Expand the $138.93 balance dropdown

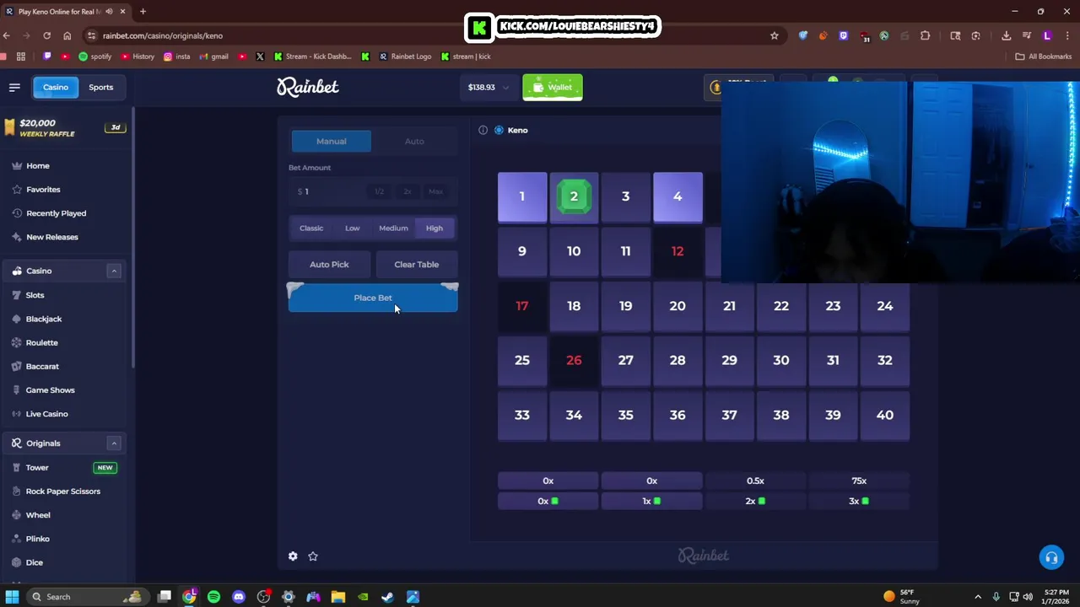(489, 88)
